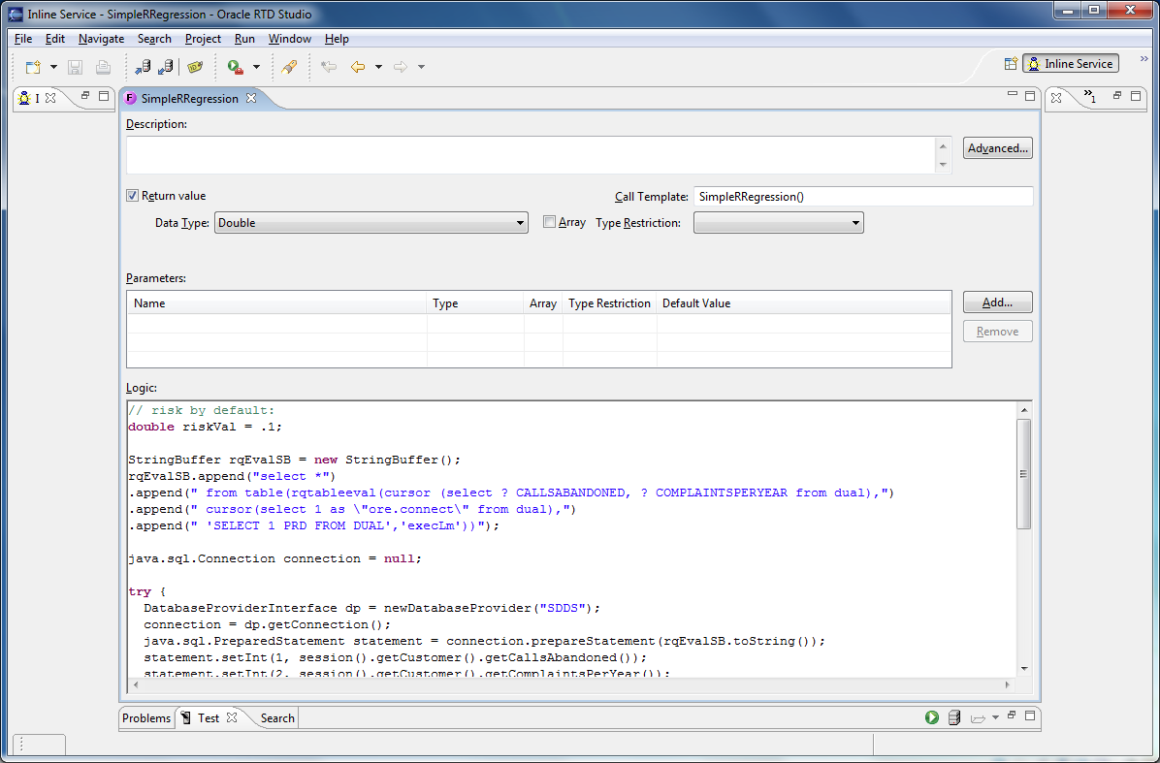Image resolution: width=1160 pixels, height=763 pixels.
Task: Close the SimpleRRegression editor tab
Action: point(251,98)
